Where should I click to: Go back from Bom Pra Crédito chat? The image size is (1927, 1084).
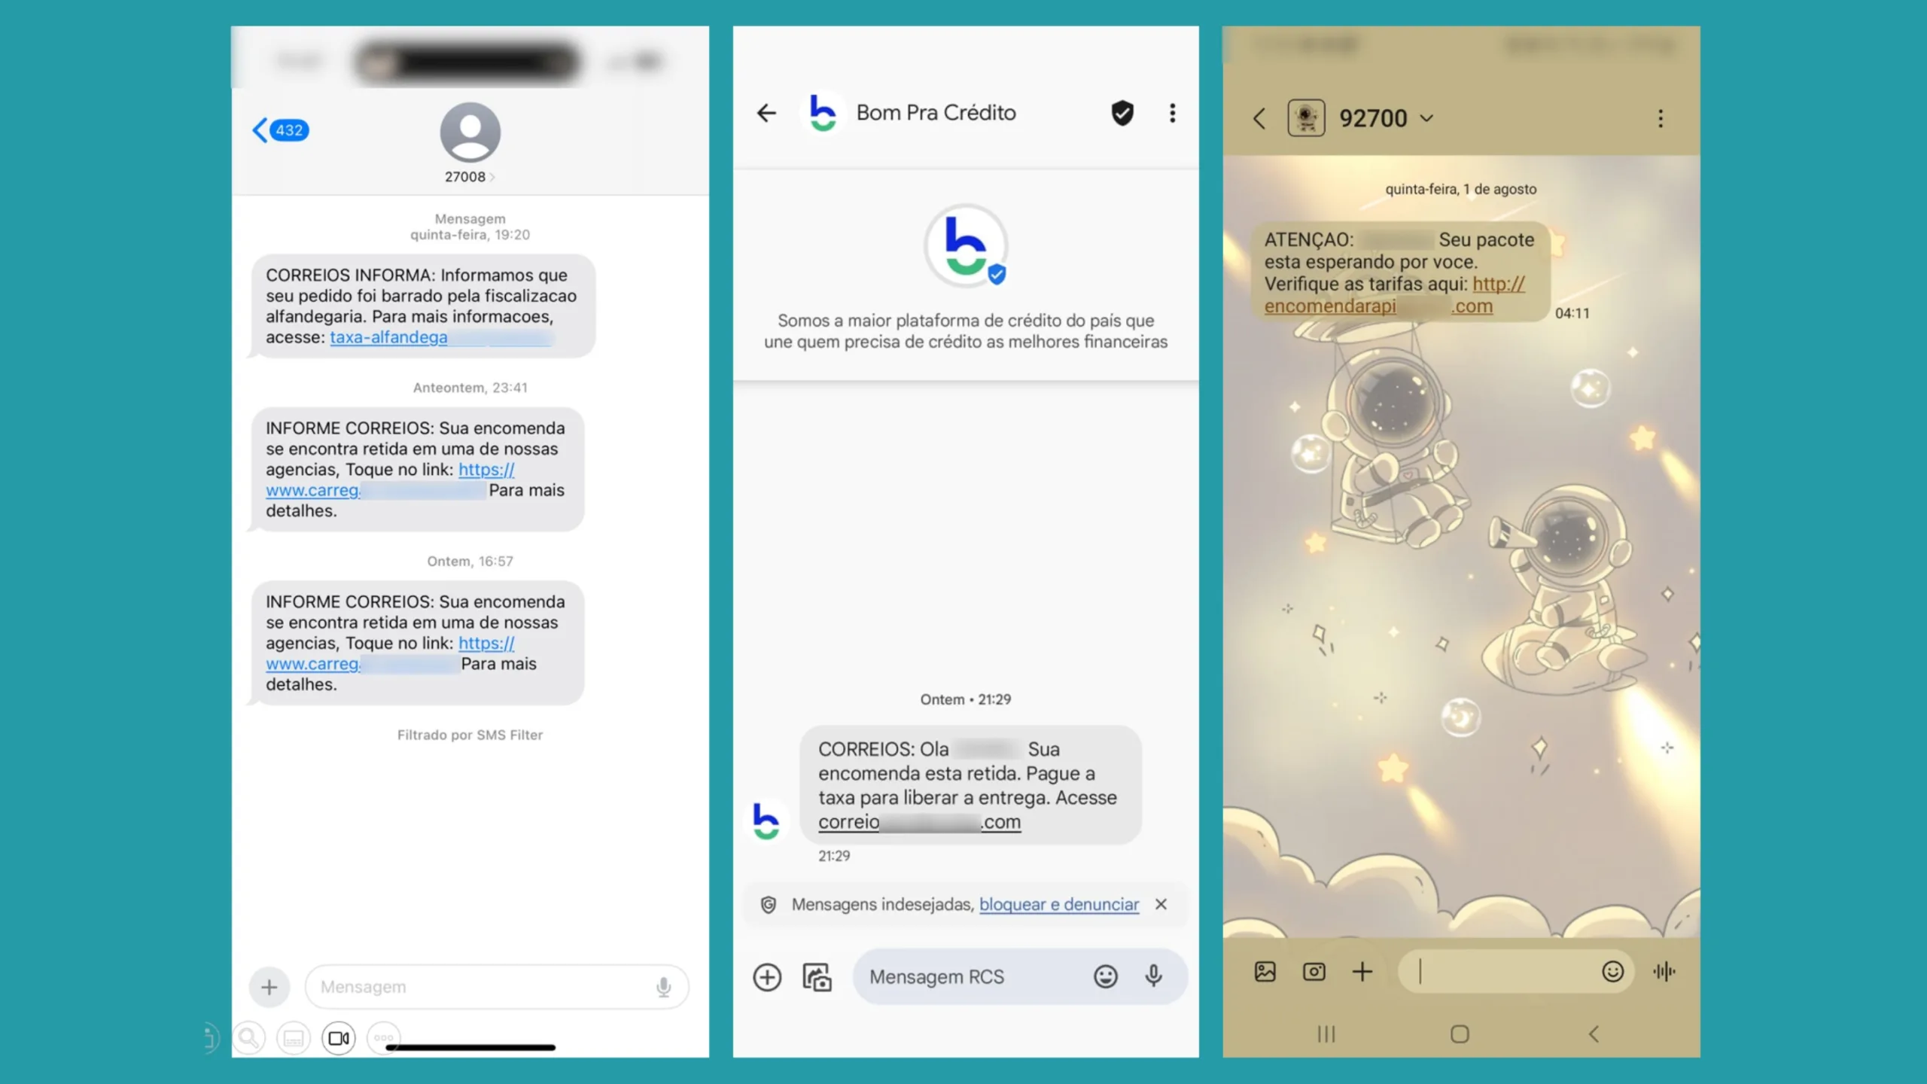tap(766, 113)
